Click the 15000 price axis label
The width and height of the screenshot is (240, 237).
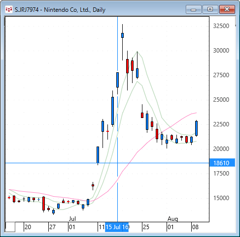click(x=221, y=198)
